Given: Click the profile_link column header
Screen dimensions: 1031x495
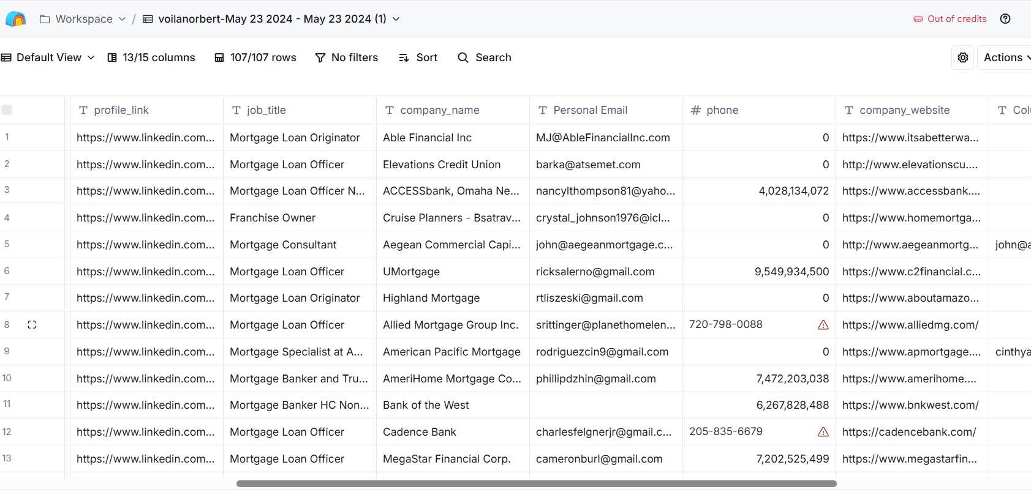Looking at the screenshot, I should point(146,110).
